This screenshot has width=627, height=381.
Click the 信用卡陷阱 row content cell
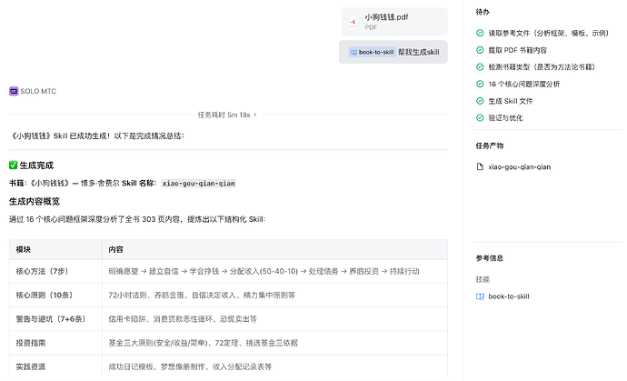[x=274, y=319]
